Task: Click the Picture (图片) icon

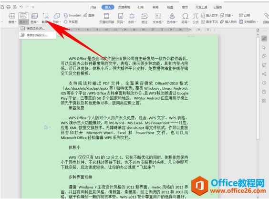Action: 23,16
